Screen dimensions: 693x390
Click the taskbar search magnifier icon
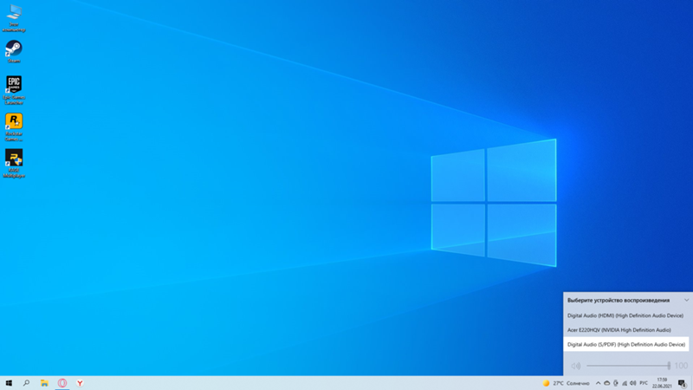[26, 382]
